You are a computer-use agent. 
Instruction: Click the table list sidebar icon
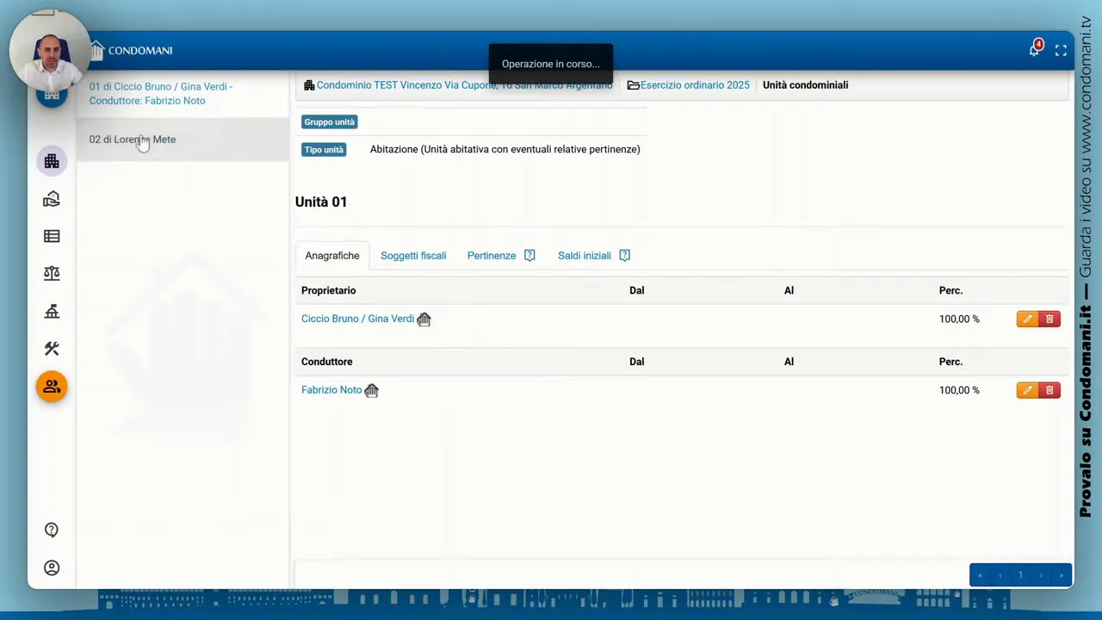pyautogui.click(x=52, y=236)
